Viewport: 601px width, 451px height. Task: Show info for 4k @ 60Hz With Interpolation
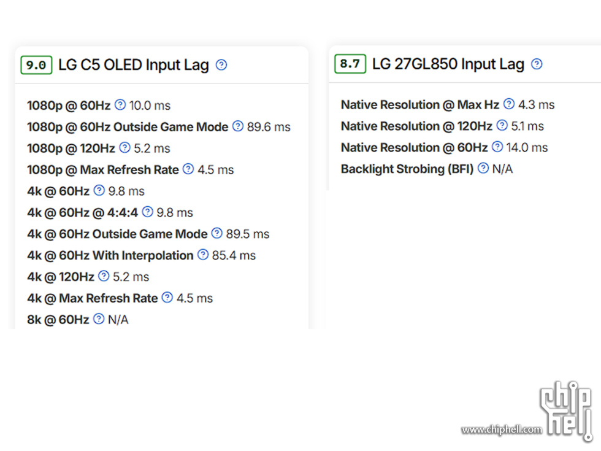click(203, 255)
